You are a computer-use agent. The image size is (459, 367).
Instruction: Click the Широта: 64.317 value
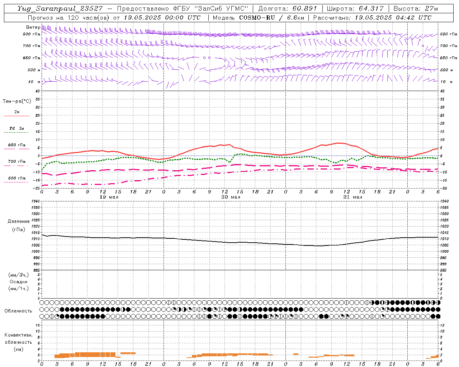355,9
